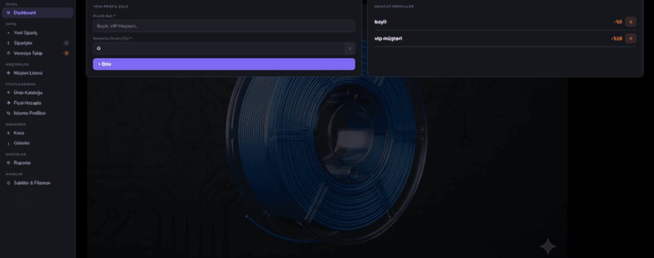Click the Siparişler count badge
The height and width of the screenshot is (258, 654).
point(66,43)
